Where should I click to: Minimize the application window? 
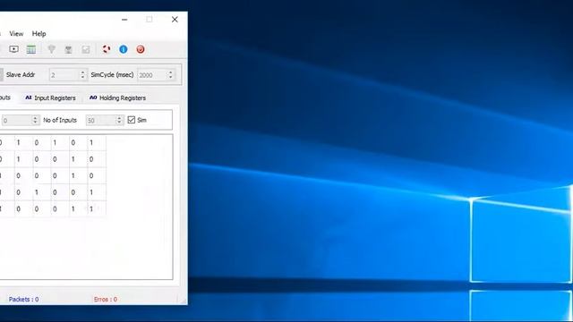tap(124, 20)
